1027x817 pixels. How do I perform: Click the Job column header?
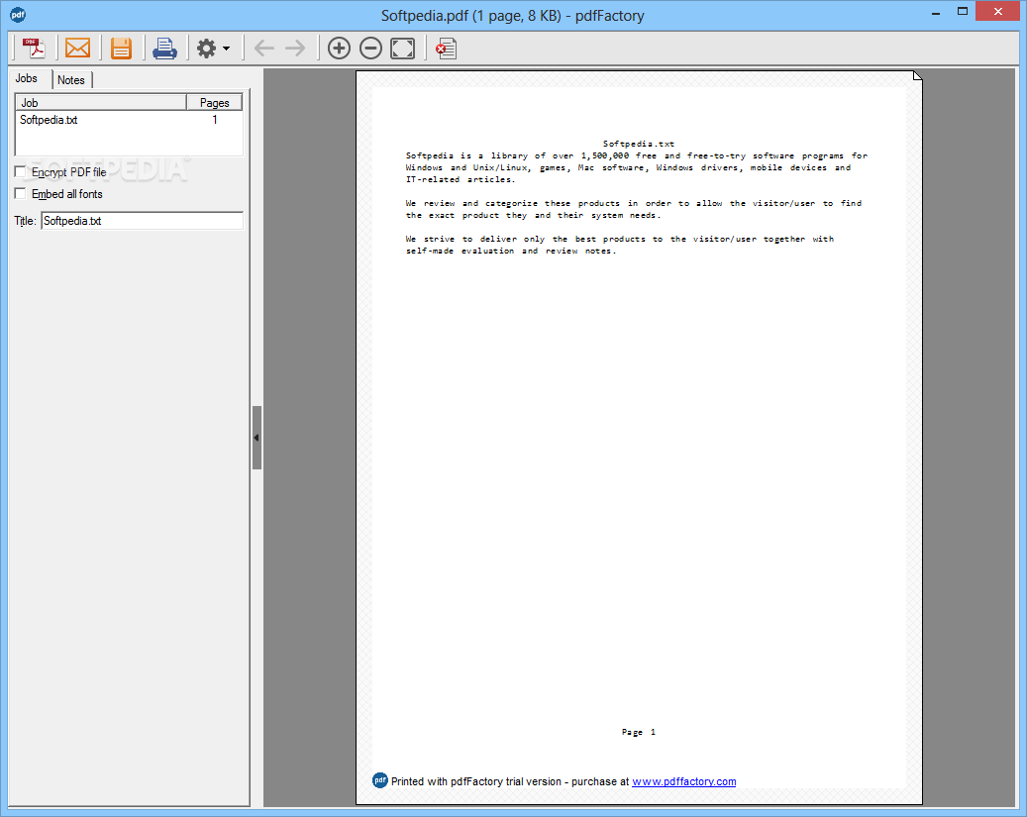coord(101,102)
